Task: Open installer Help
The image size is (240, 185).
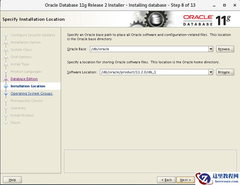Action: point(12,180)
